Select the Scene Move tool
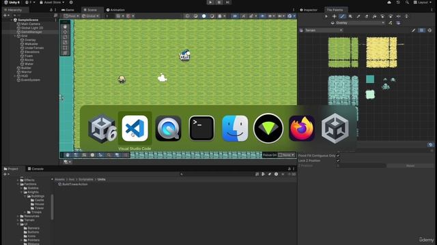 [65, 32]
